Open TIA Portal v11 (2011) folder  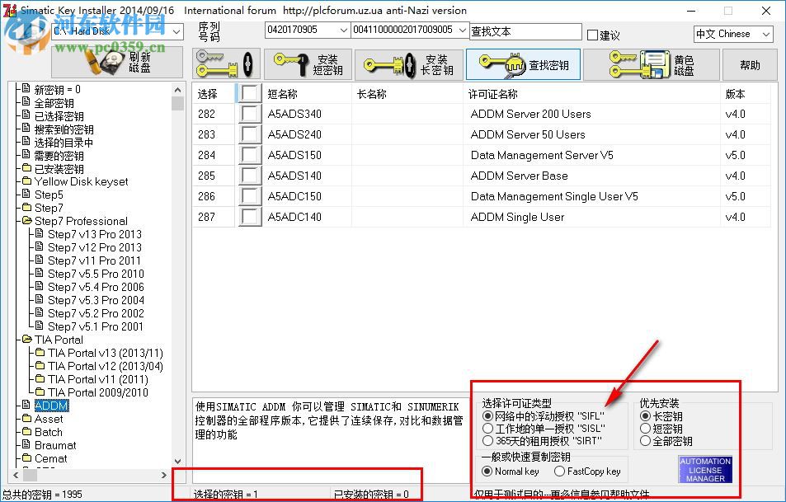pos(98,379)
